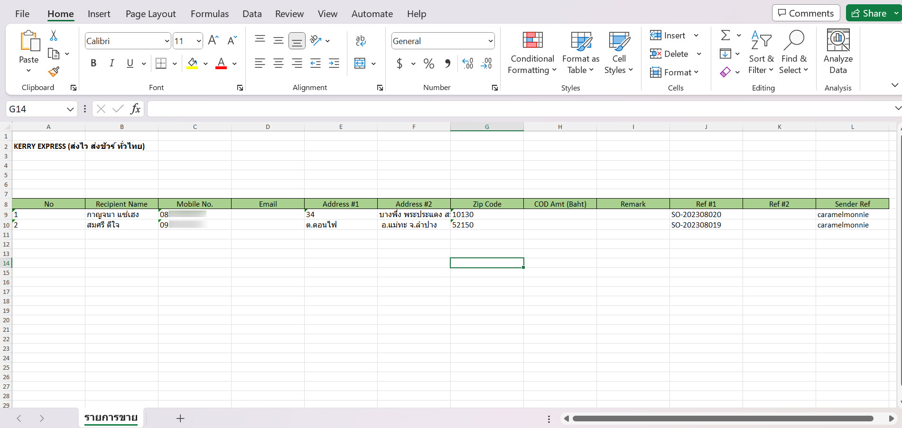Open the Cell Styles dropdown
The height and width of the screenshot is (428, 902).
[619, 52]
